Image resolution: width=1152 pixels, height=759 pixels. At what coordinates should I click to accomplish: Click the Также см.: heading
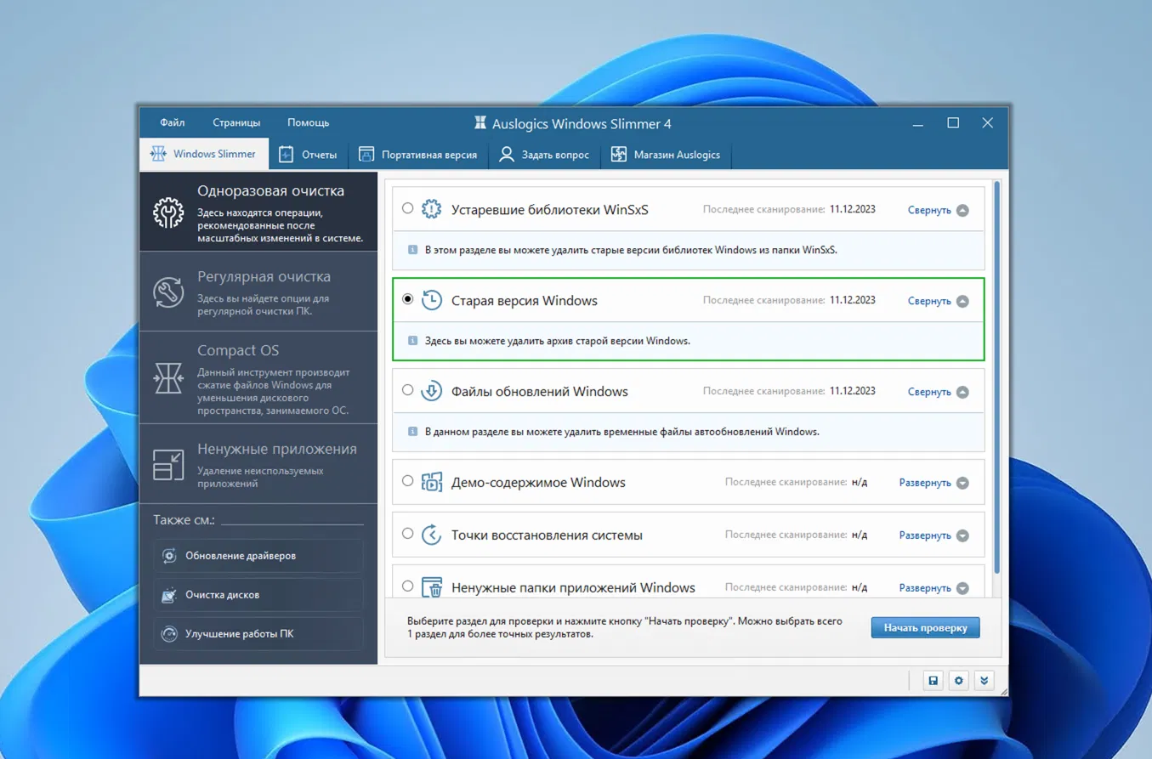(x=184, y=519)
